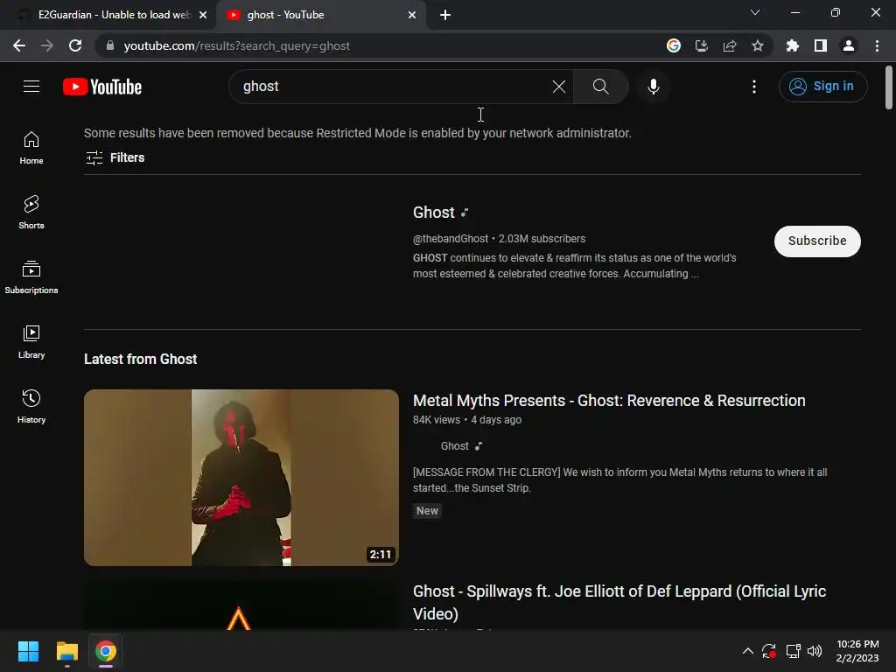Reload the page with refresh icon
This screenshot has width=896, height=672.
75,45
